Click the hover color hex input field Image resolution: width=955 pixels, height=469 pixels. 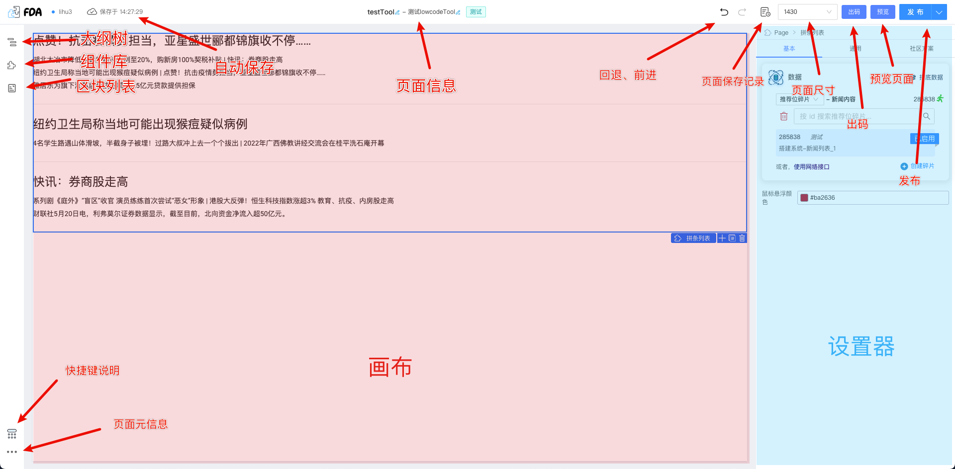pos(873,198)
